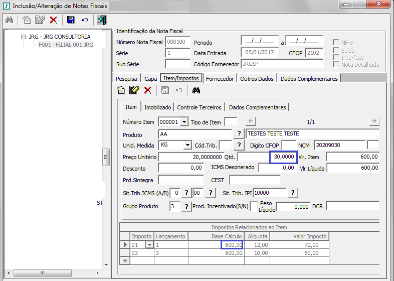The image size is (394, 281).
Task: Open the Unid. Medida dropdown
Action: tap(187, 145)
